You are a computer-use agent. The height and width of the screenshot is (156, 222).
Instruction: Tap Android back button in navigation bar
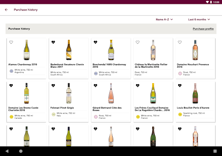tap(7, 151)
